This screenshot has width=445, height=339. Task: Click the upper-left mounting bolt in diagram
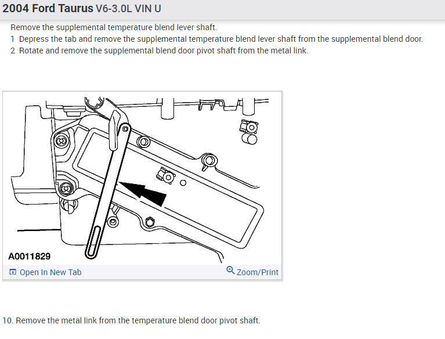click(x=61, y=141)
